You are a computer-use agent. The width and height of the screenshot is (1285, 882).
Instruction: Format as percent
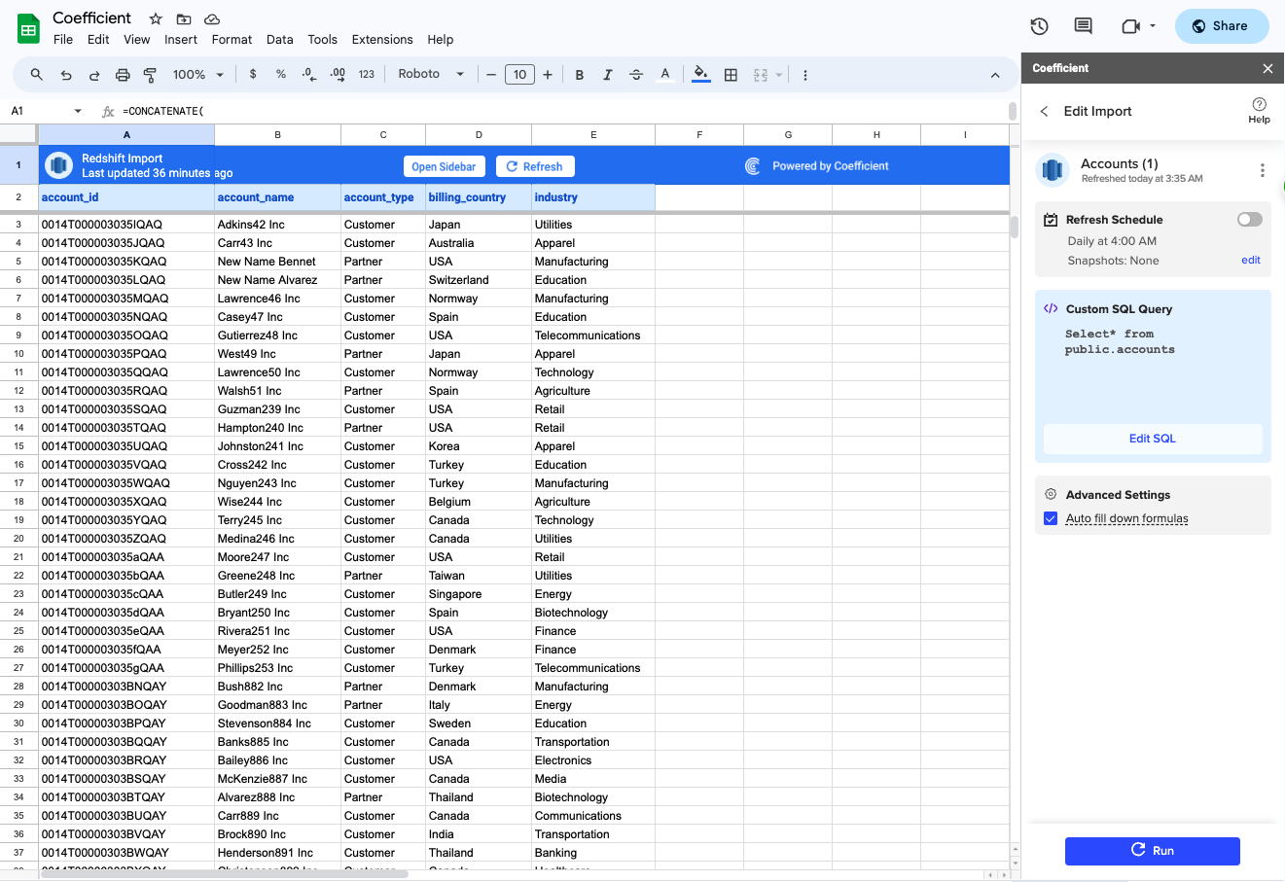coord(281,74)
